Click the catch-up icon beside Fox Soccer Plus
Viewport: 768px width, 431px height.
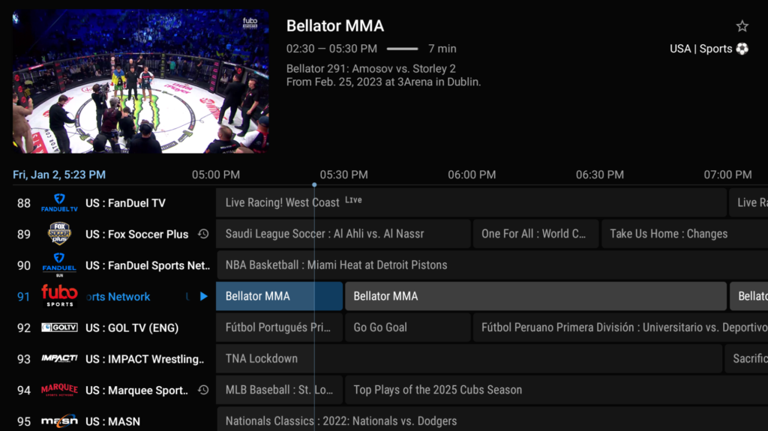point(202,234)
